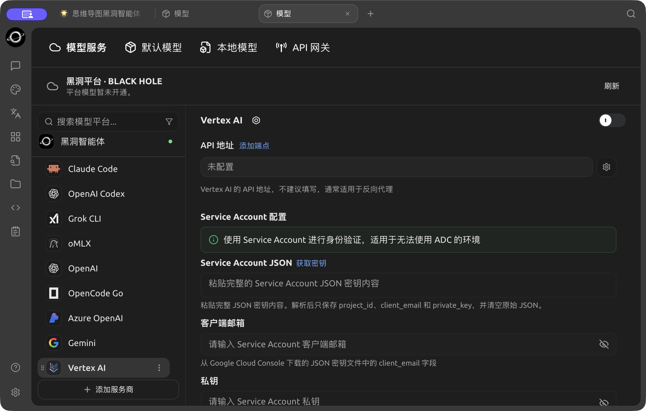Switch to 默认模型 tab

coord(153,48)
